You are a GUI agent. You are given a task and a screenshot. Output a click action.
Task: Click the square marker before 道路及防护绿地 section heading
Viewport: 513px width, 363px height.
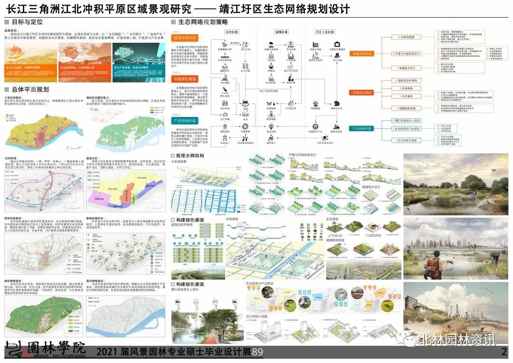[x=173, y=220]
